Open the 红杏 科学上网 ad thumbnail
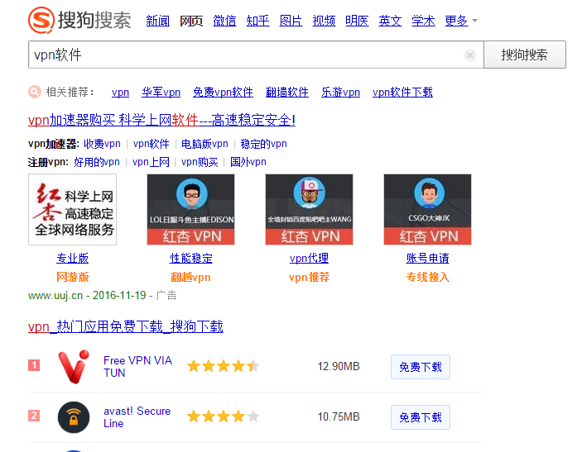The image size is (582, 452). (x=72, y=210)
